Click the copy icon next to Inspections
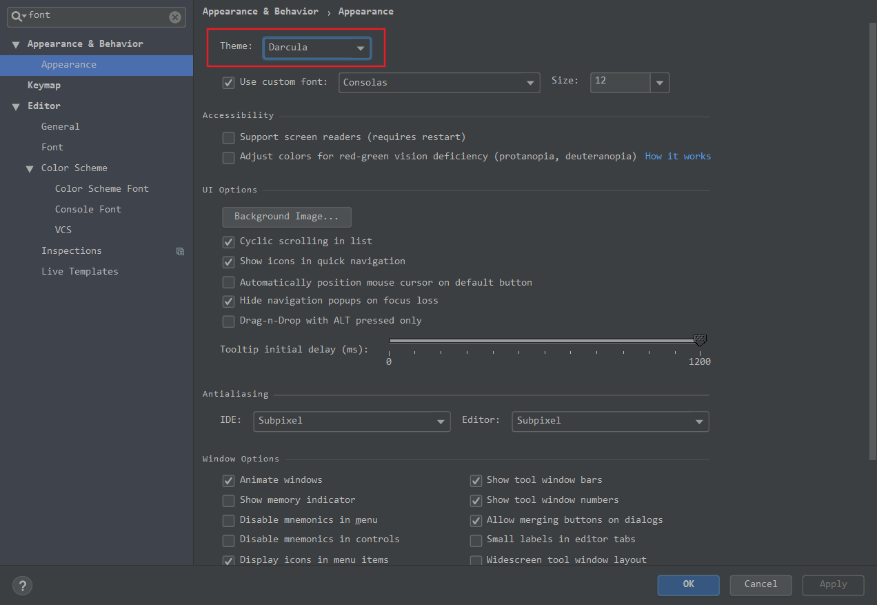This screenshot has height=605, width=877. pyautogui.click(x=180, y=251)
